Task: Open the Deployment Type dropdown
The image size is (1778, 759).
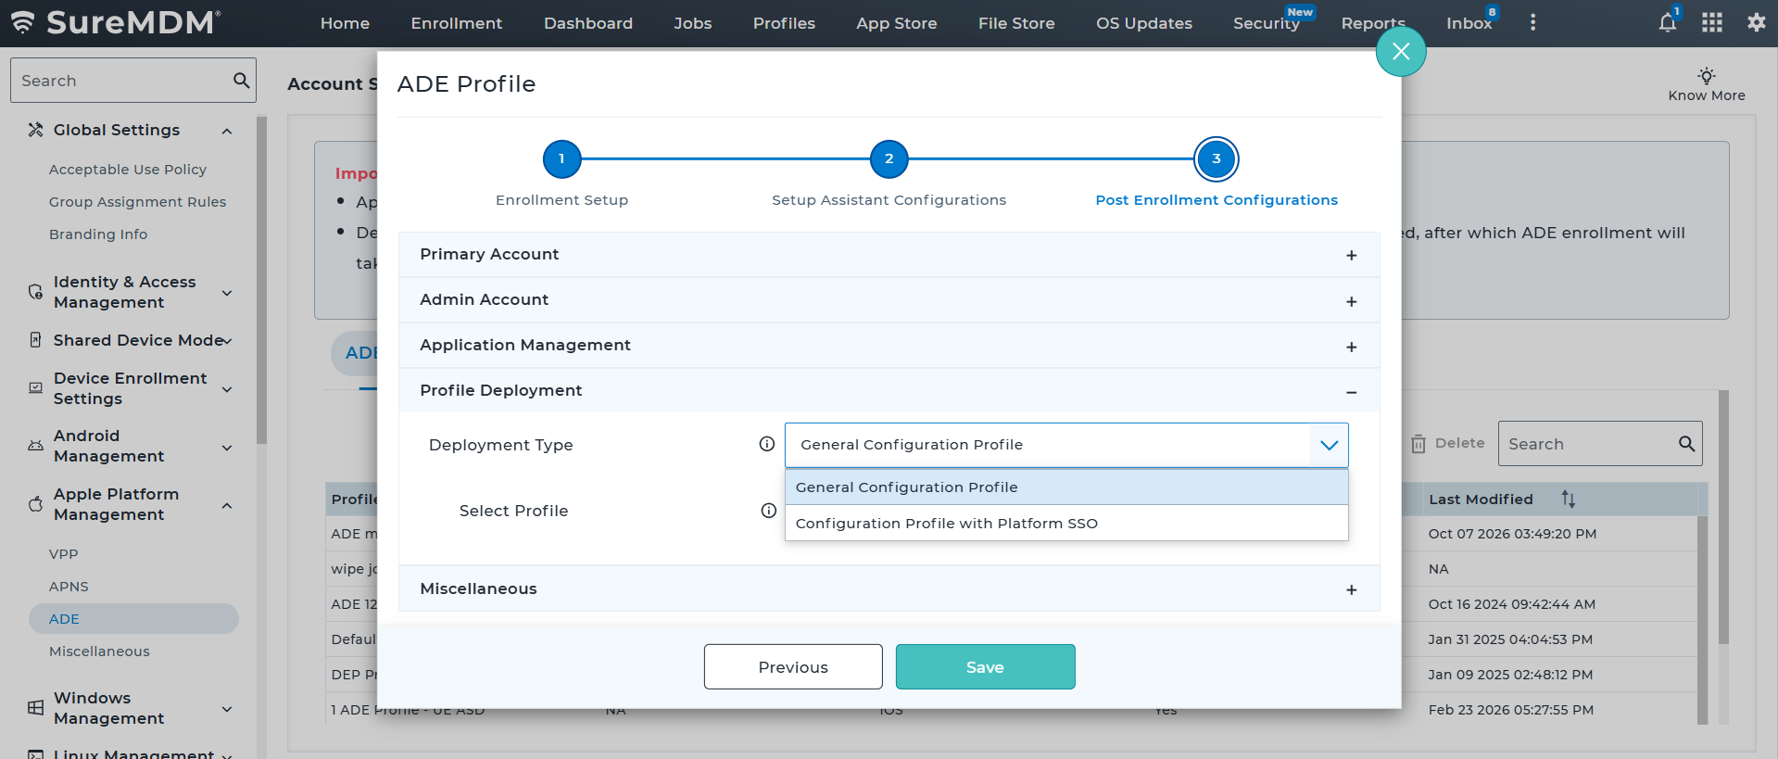Action: coord(1066,445)
